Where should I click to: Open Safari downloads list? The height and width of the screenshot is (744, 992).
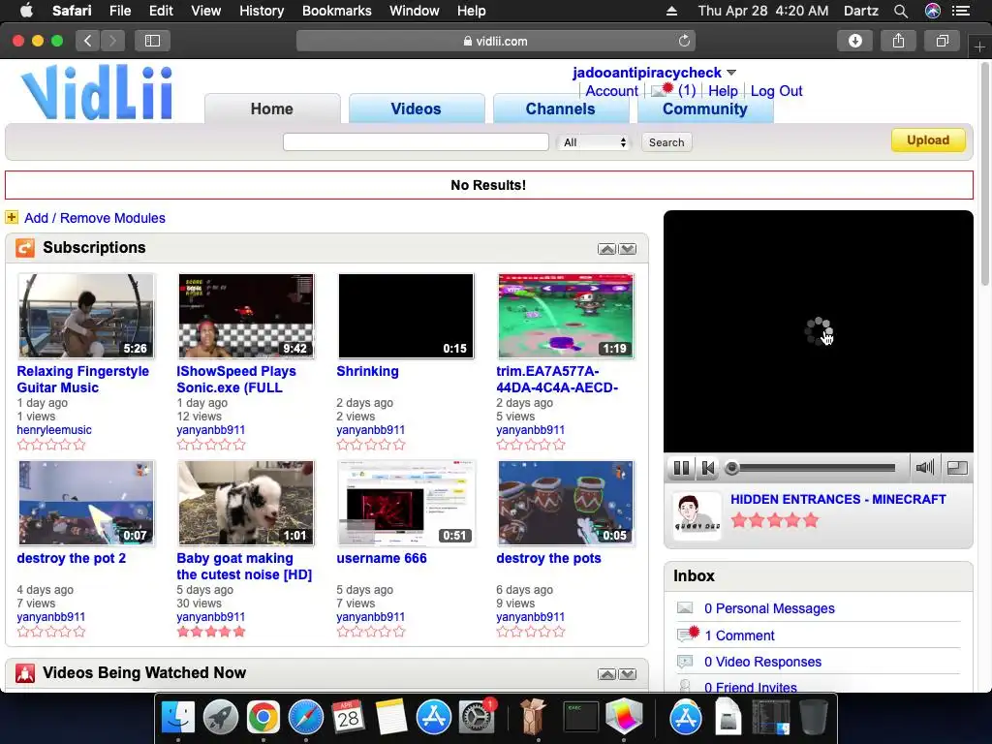(x=854, y=41)
